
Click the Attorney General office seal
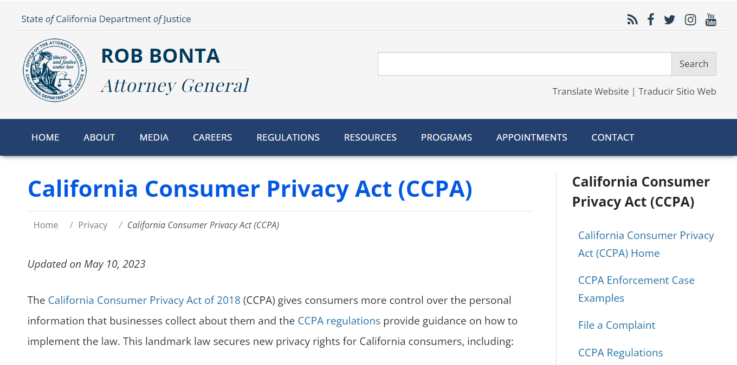(x=55, y=70)
